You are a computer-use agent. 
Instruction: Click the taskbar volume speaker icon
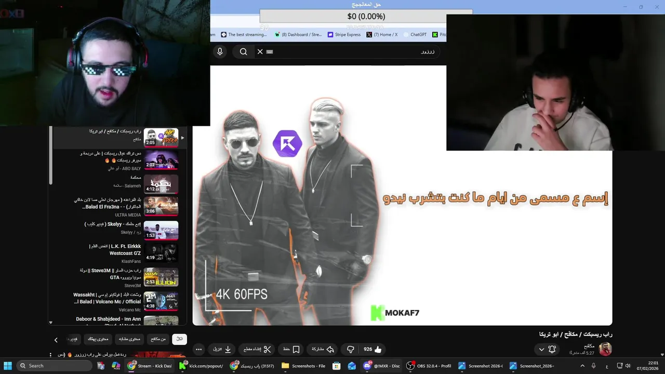(628, 366)
